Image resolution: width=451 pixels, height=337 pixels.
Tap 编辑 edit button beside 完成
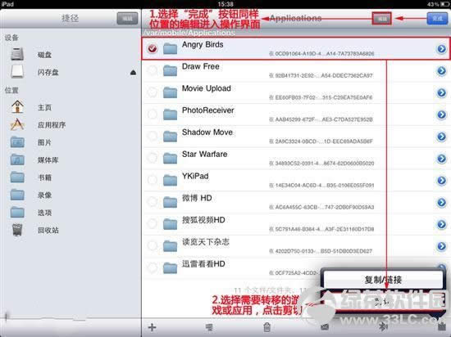382,19
